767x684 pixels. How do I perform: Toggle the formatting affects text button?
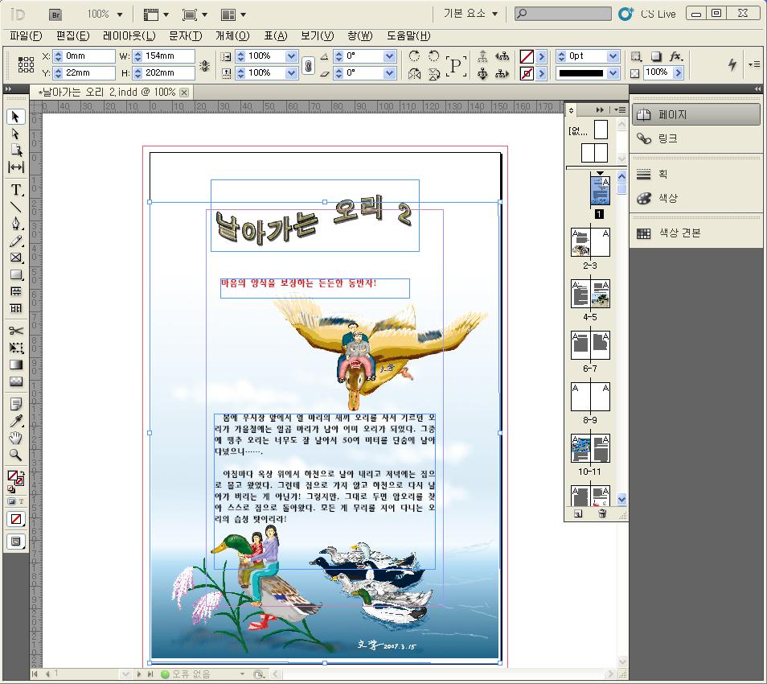coord(23,501)
